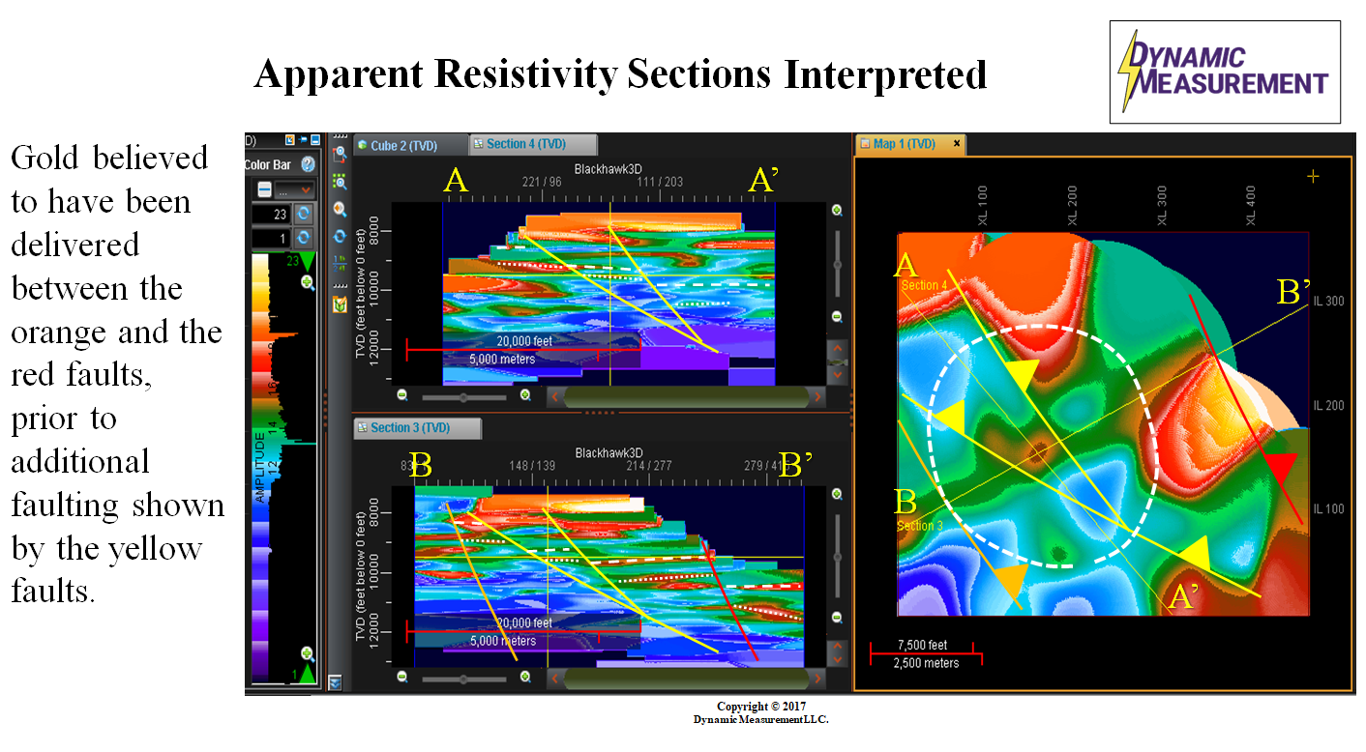The height and width of the screenshot is (752, 1366).
Task: Click the zoom magnifier near color bar's bottom marker
Action: [308, 654]
